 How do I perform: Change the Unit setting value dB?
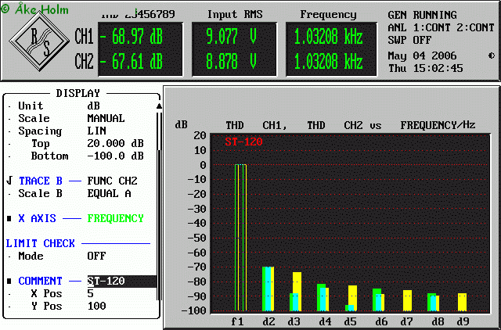(93, 106)
